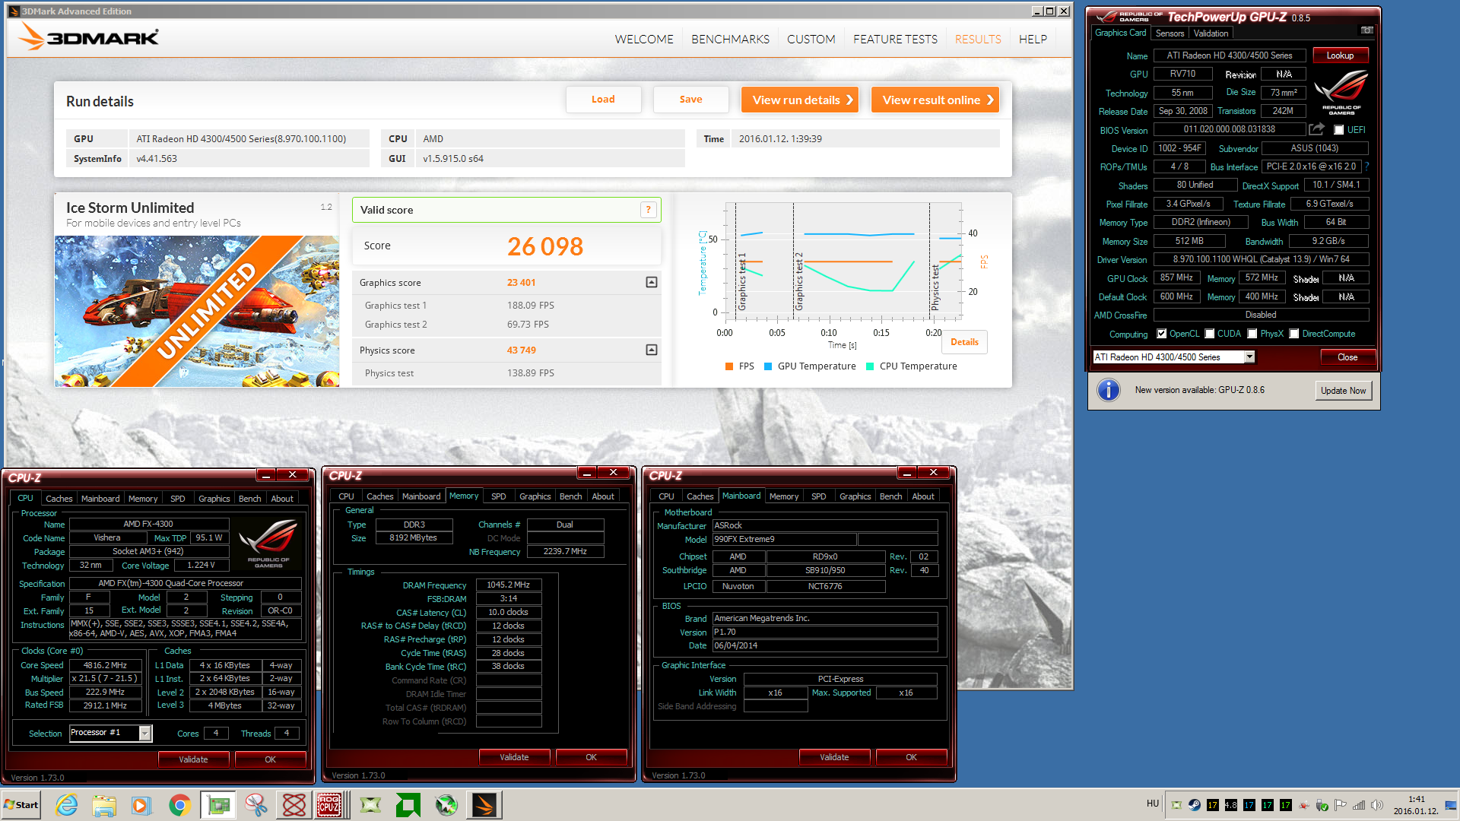The image size is (1460, 821).
Task: Click Validate in the Mainboard CPU-Z window
Action: click(834, 757)
